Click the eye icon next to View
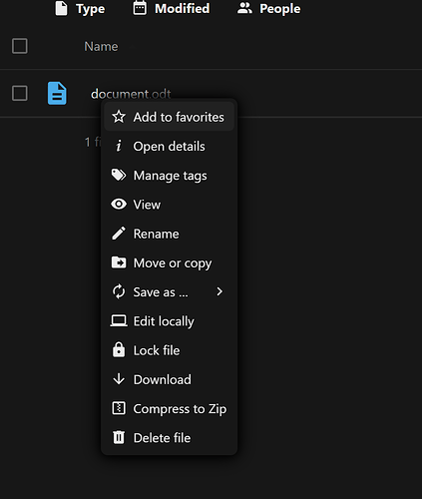Screen dimensions: 422x499 click(119, 205)
